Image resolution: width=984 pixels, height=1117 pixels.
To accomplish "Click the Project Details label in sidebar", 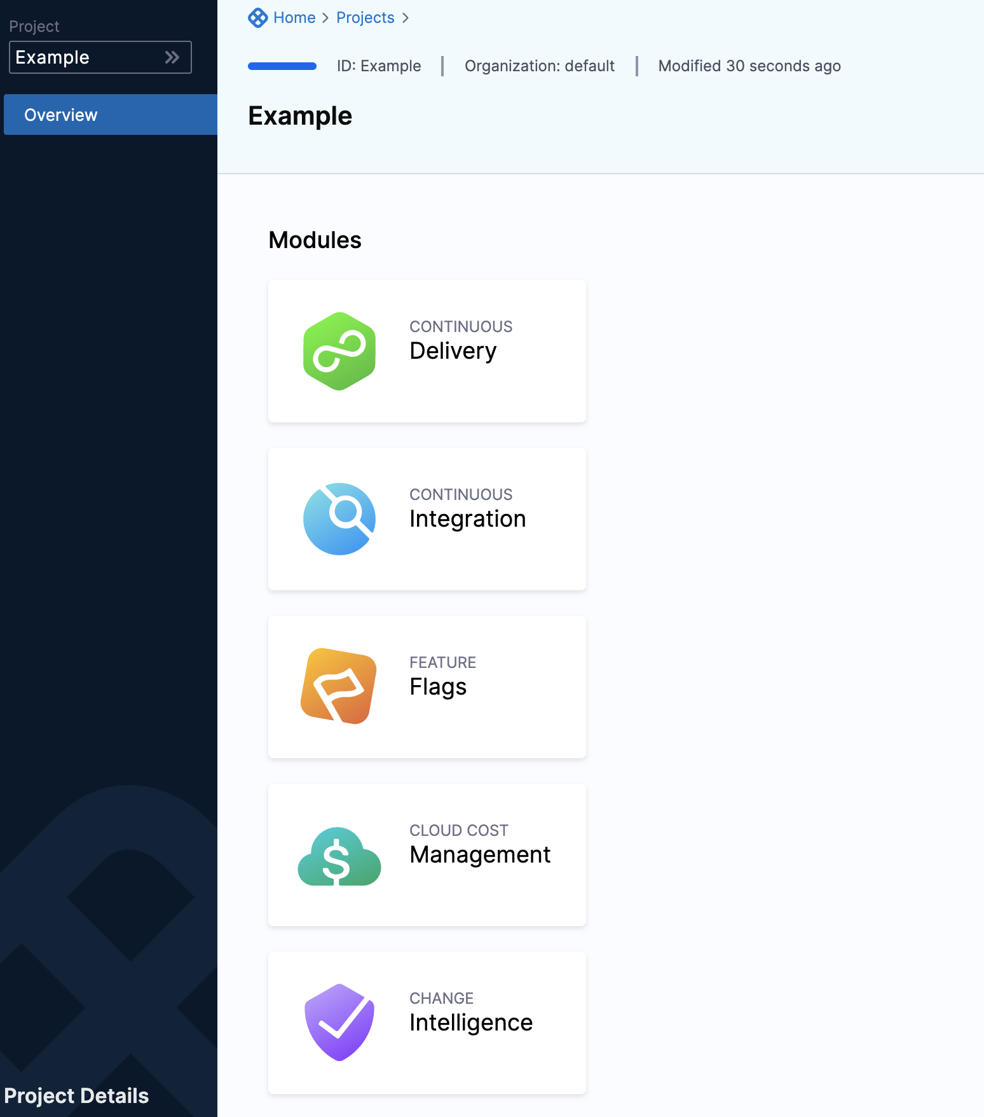I will coord(76,1095).
